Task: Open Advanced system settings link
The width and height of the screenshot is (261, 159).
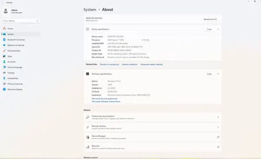Action: (151, 64)
